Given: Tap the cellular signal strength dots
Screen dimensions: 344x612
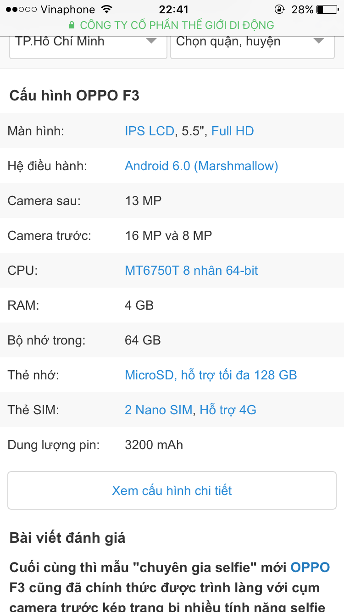Looking at the screenshot, I should pyautogui.click(x=21, y=9).
